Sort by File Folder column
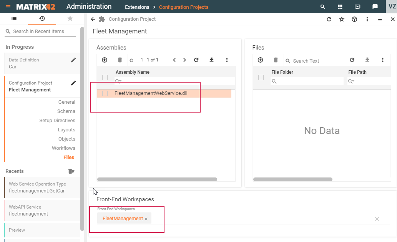The image size is (397, 242). (x=282, y=72)
